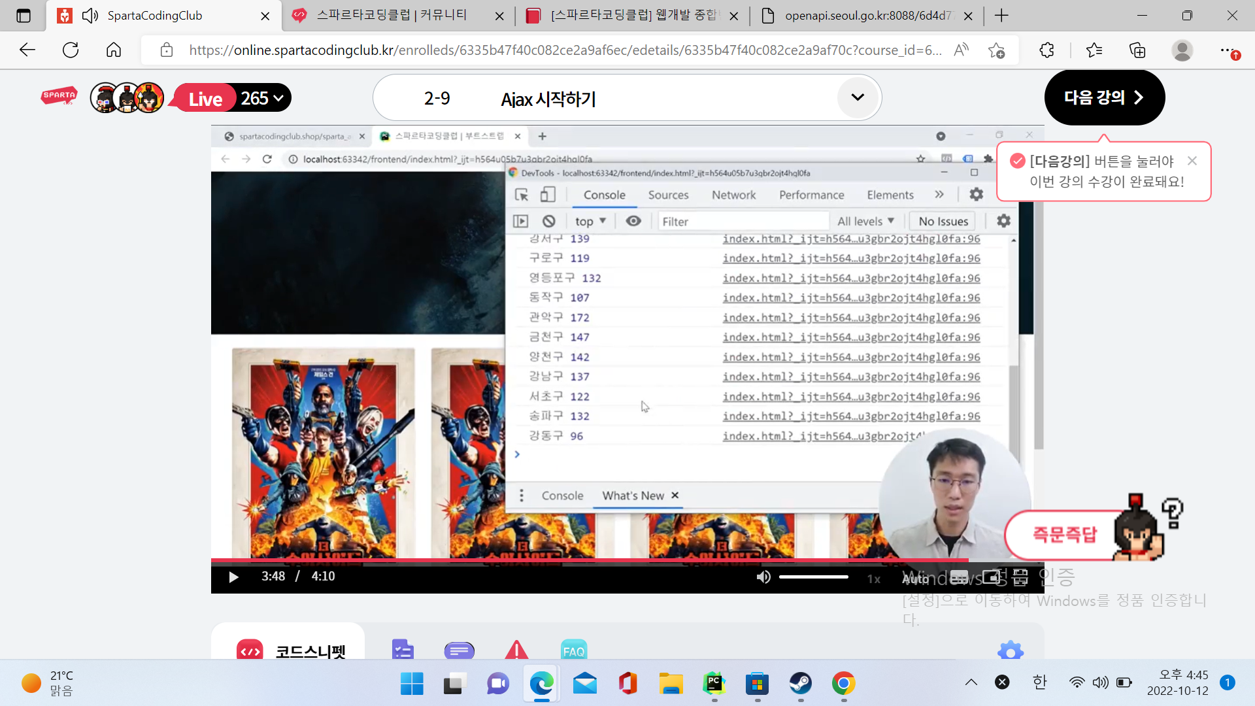Image resolution: width=1255 pixels, height=706 pixels.
Task: Open the checklist homework icon tab
Action: point(403,649)
